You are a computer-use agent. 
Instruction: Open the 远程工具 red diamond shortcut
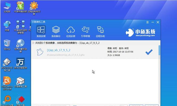point(20,101)
